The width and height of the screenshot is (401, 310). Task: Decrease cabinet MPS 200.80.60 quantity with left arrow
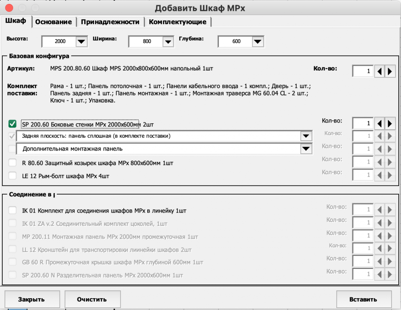[x=379, y=71]
